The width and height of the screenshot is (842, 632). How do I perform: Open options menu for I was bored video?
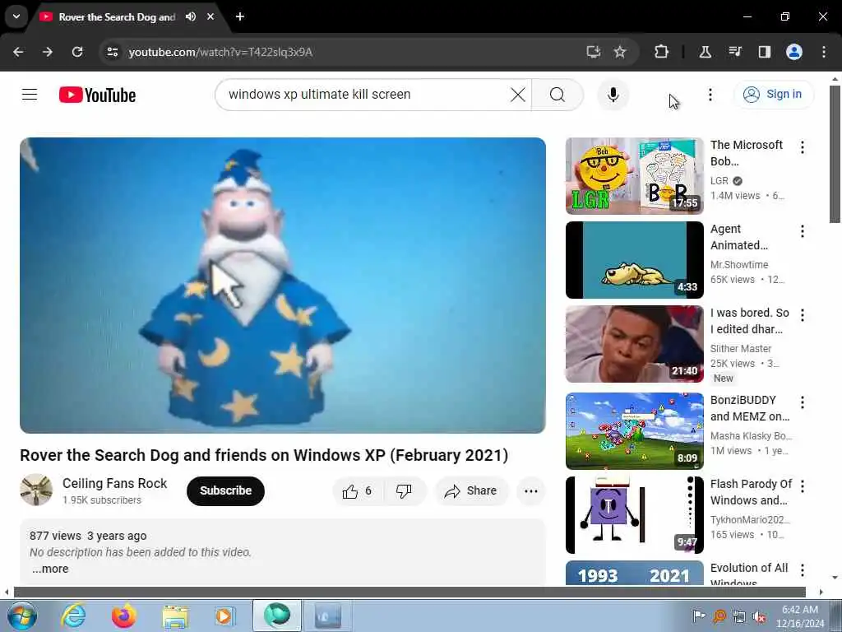tap(803, 315)
